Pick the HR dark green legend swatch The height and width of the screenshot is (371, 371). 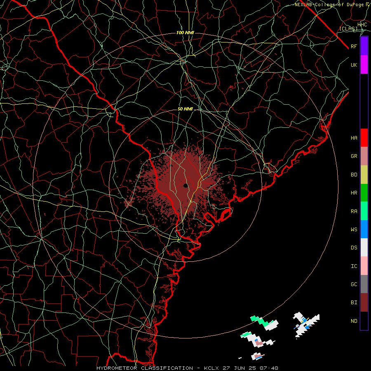click(x=364, y=193)
